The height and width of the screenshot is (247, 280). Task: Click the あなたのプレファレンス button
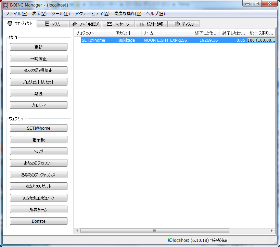pyautogui.click(x=39, y=174)
